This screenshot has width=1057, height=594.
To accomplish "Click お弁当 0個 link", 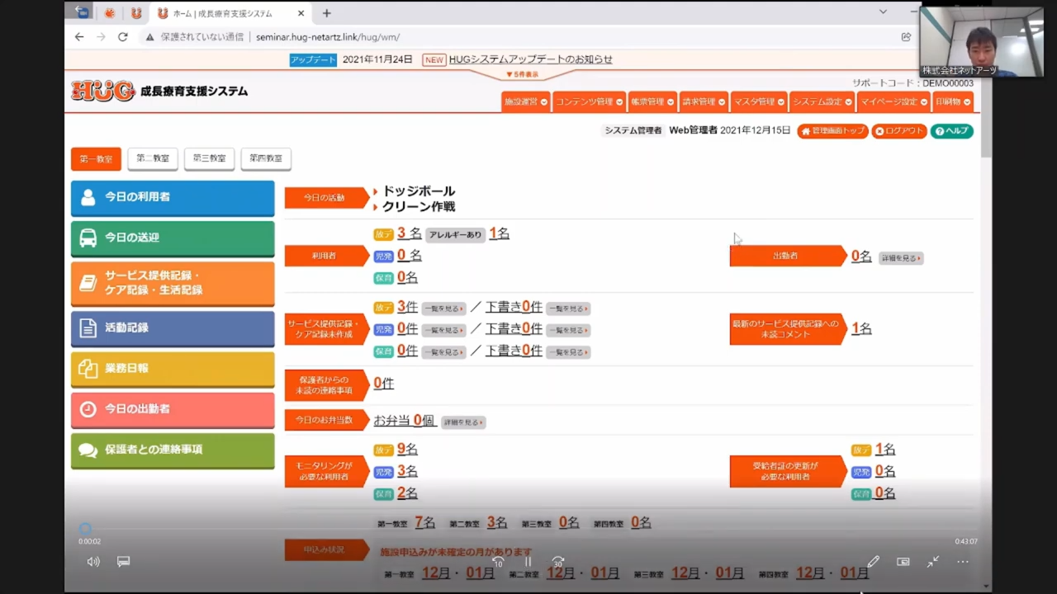I will (x=404, y=421).
